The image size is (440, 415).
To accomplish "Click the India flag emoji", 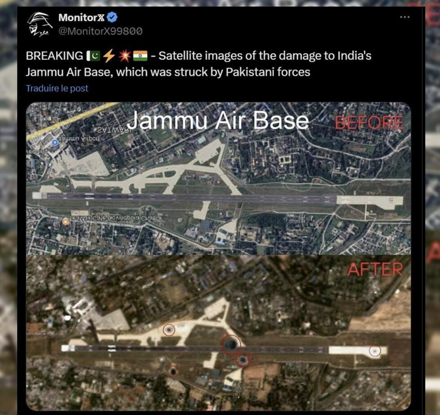I will [x=140, y=56].
